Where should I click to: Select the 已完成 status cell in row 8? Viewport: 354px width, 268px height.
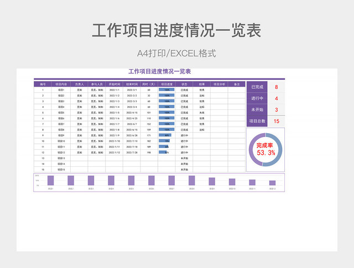[184, 130]
